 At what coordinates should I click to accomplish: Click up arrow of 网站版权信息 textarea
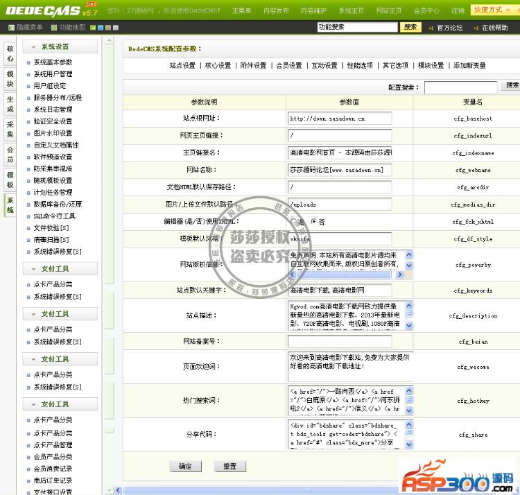[x=409, y=254]
